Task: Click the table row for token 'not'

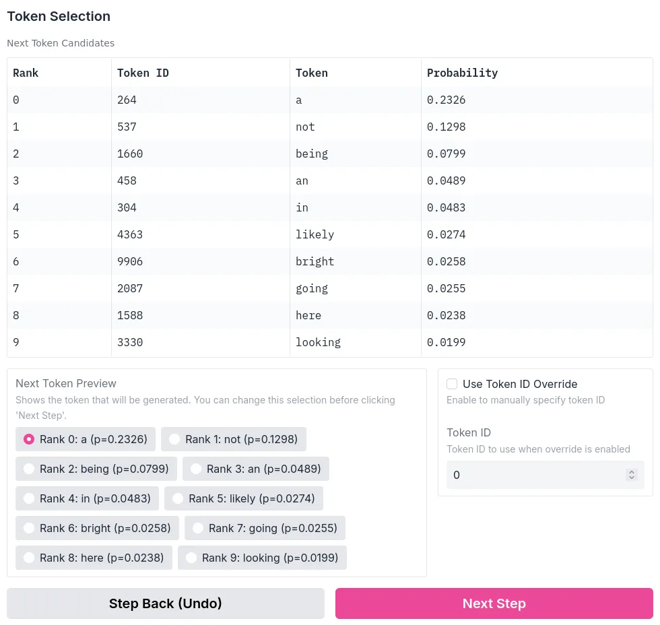Action: pos(329,127)
